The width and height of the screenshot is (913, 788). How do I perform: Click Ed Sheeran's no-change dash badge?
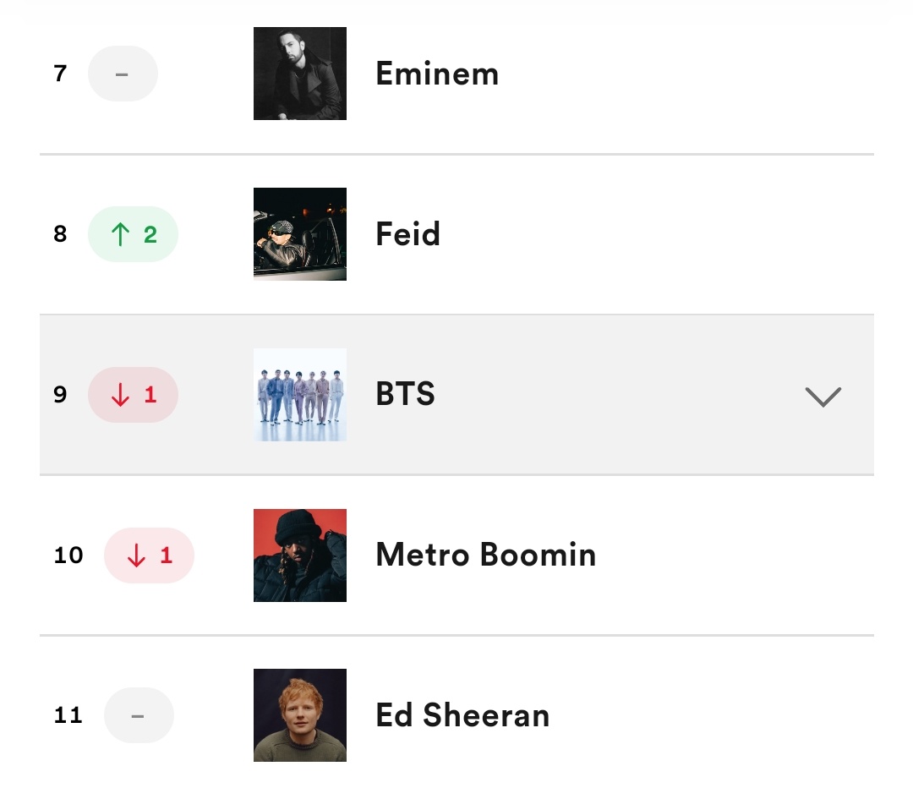click(x=139, y=715)
